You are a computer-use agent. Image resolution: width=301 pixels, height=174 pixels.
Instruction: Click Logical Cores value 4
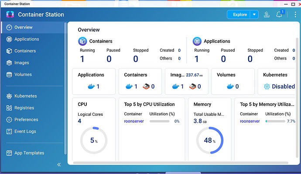tap(79, 121)
